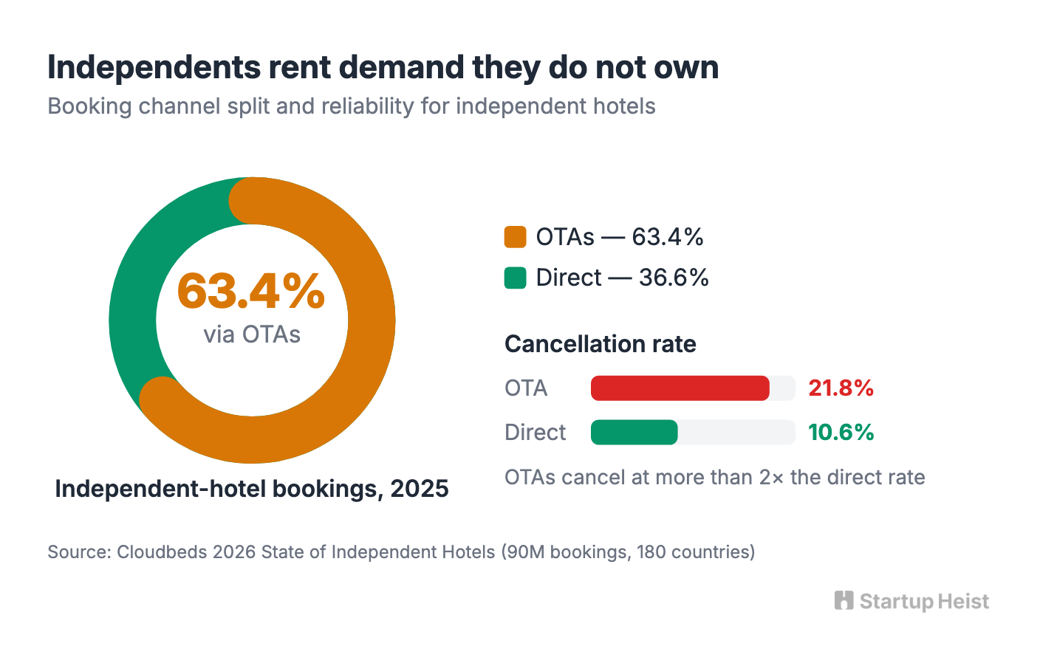The image size is (1040, 663).
Task: Click the subtitle about booking channel split
Action: click(x=352, y=106)
